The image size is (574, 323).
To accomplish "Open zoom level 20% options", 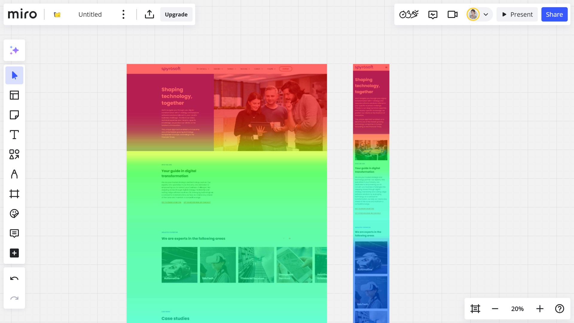I will click(517, 309).
